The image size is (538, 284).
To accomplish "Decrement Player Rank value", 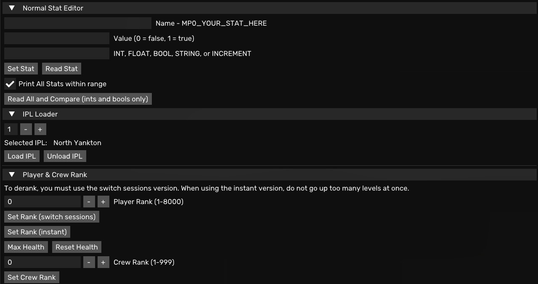I will 89,202.
